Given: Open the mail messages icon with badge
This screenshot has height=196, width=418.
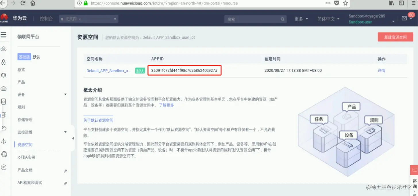Looking at the screenshot, I should click(404, 18).
